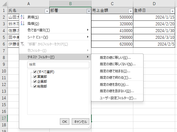
Task: Click the 検索 search field
Action: coord(58,65)
